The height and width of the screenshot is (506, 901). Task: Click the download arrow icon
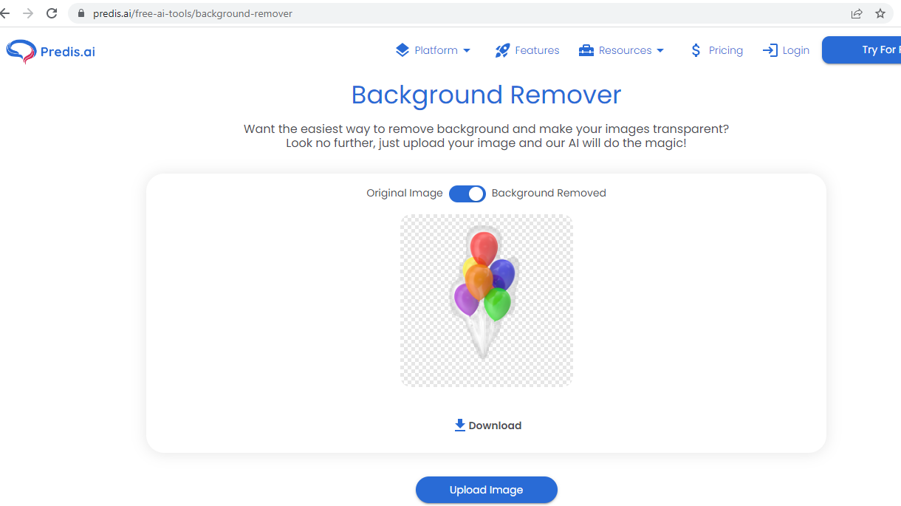(x=460, y=425)
